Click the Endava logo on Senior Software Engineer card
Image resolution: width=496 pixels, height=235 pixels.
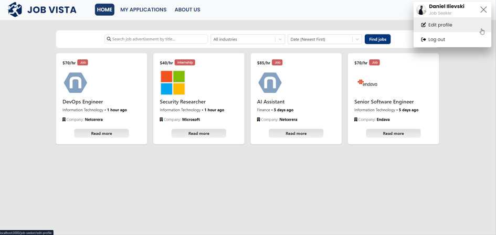pos(367,83)
